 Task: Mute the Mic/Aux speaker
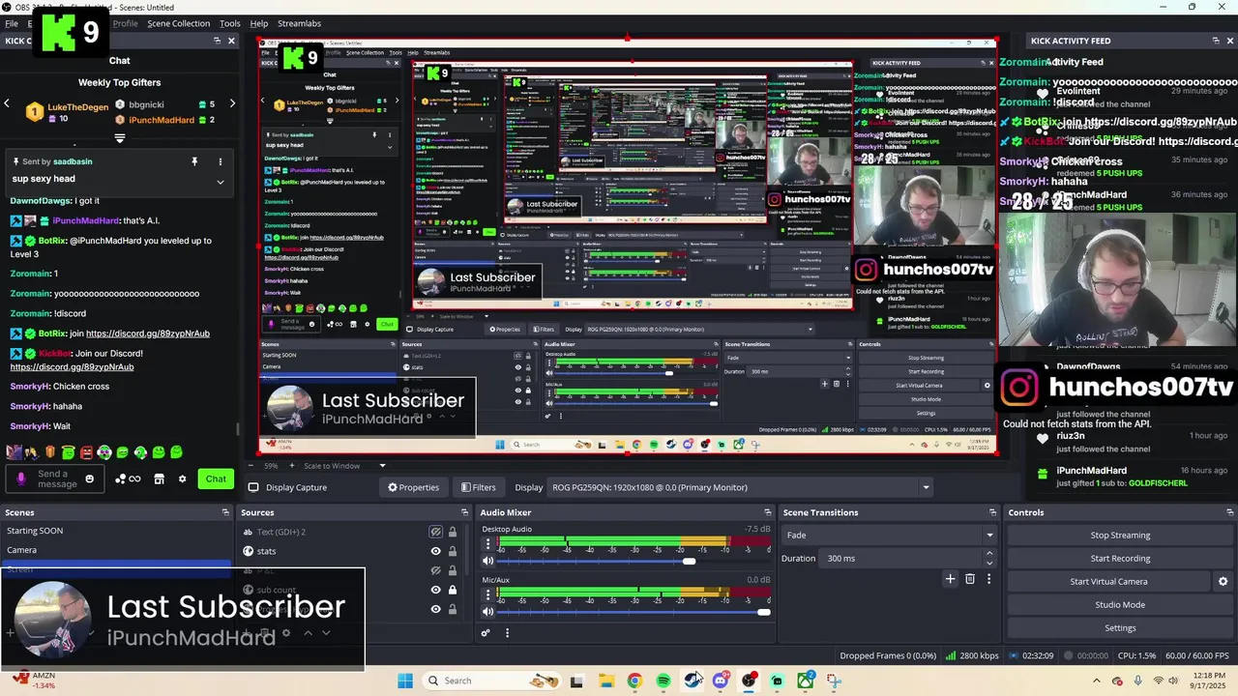click(488, 611)
